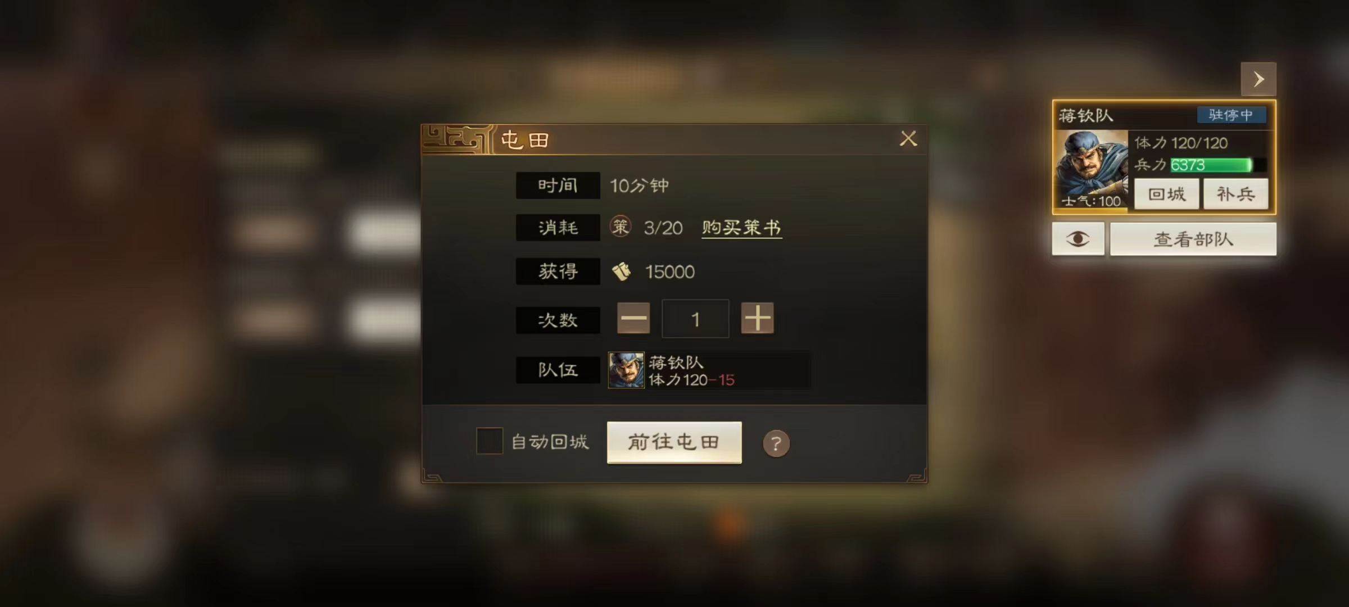Click the green 兵力 troop bar
Image resolution: width=1349 pixels, height=607 pixels.
1211,165
